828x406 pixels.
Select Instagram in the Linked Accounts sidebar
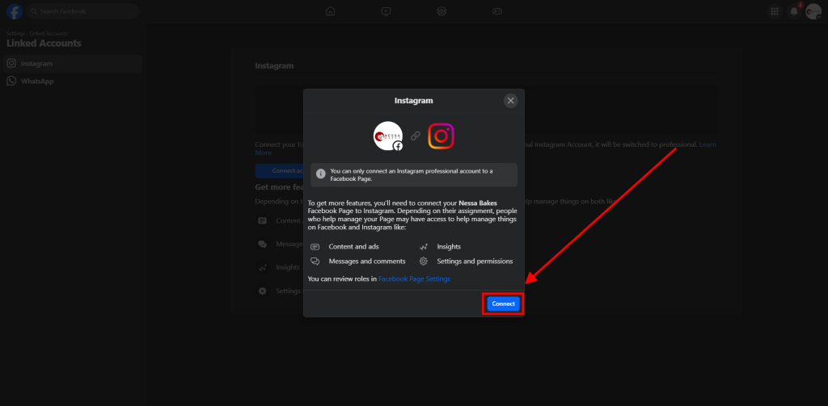pos(73,64)
